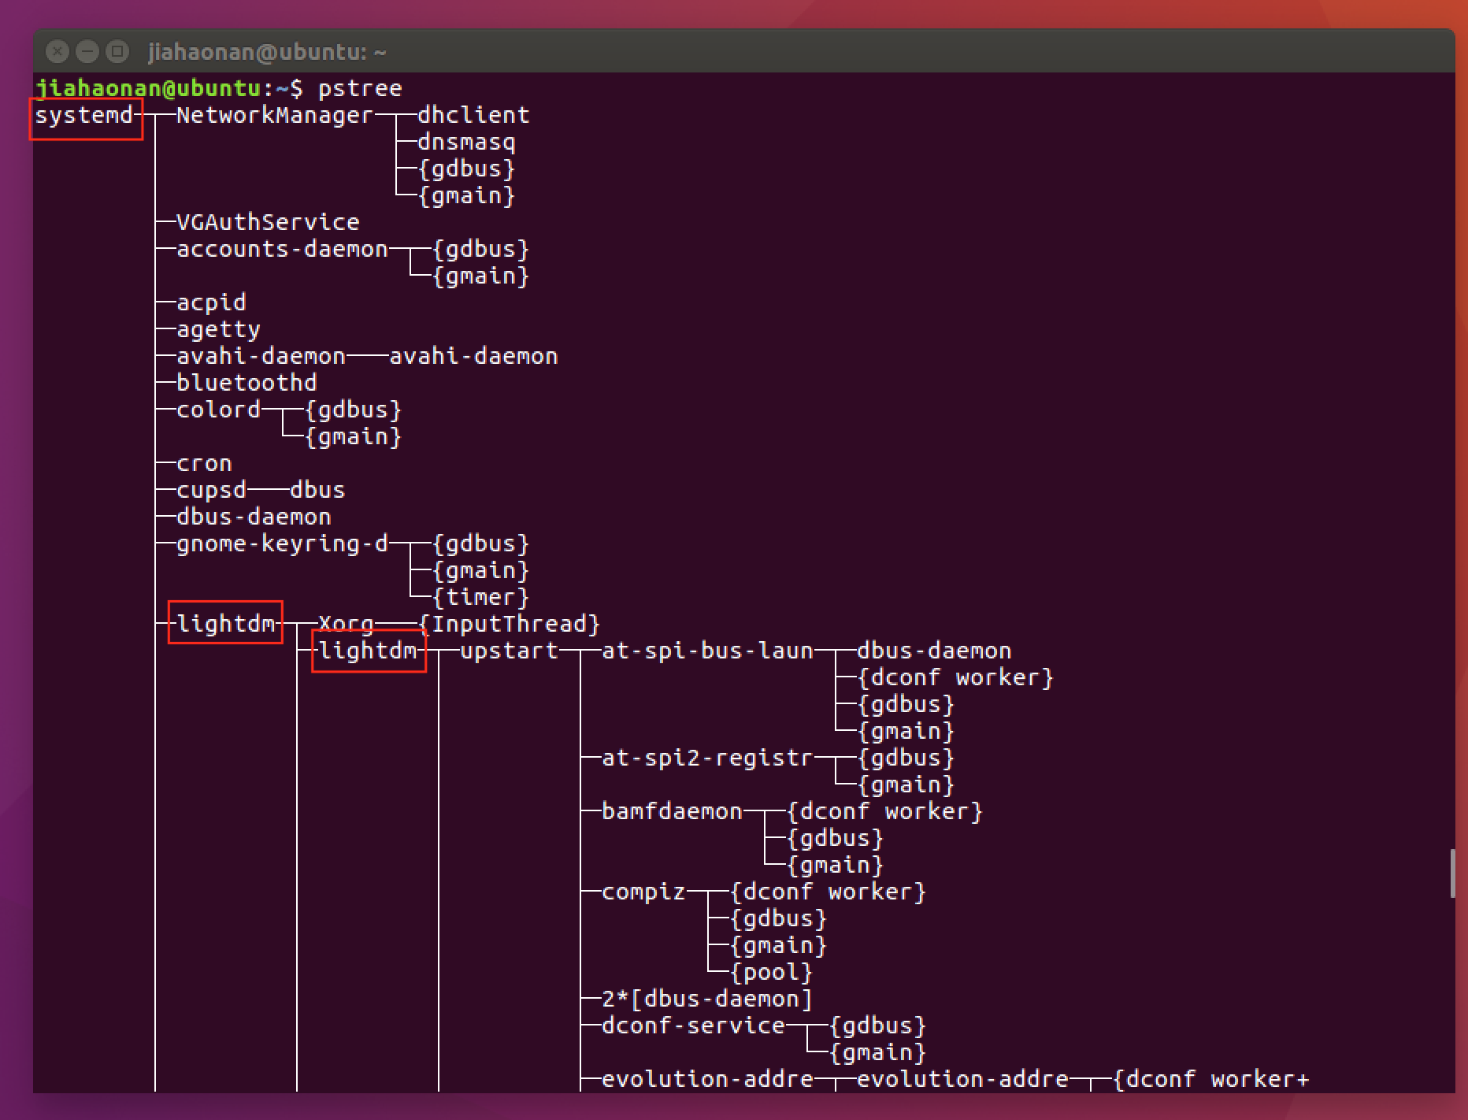Click {dconf worker+} at line end
The height and width of the screenshot is (1120, 1468).
(x=1210, y=1079)
